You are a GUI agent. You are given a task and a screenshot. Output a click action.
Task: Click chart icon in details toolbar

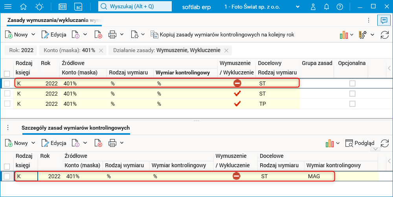(x=330, y=143)
